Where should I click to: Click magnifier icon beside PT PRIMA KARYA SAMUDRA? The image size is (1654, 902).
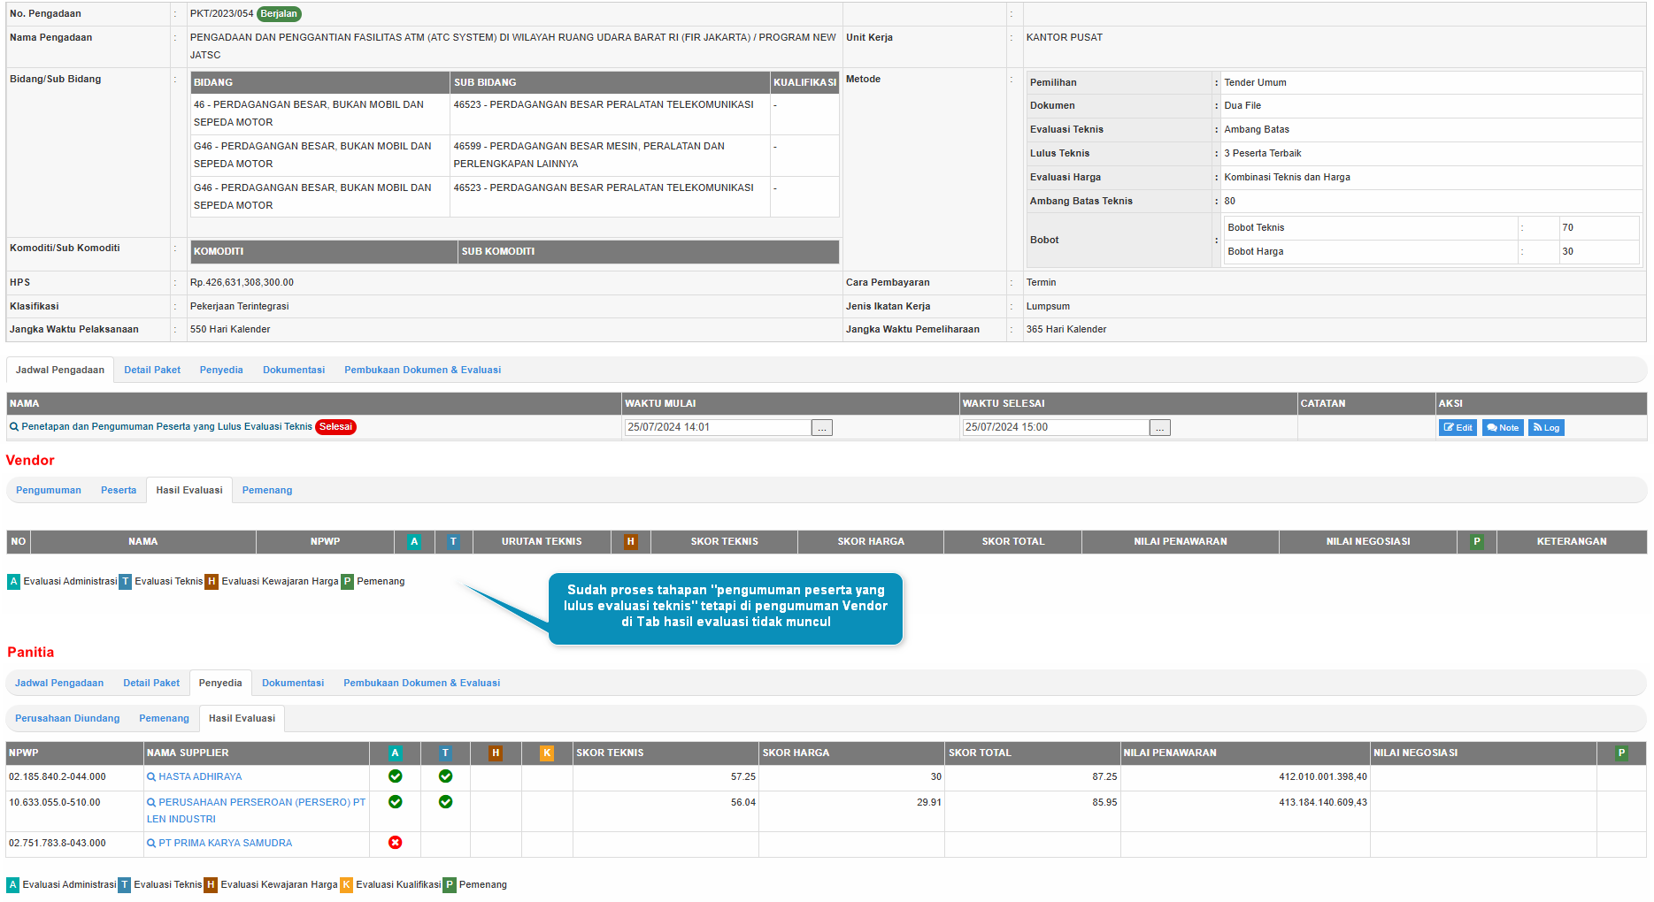coord(151,844)
